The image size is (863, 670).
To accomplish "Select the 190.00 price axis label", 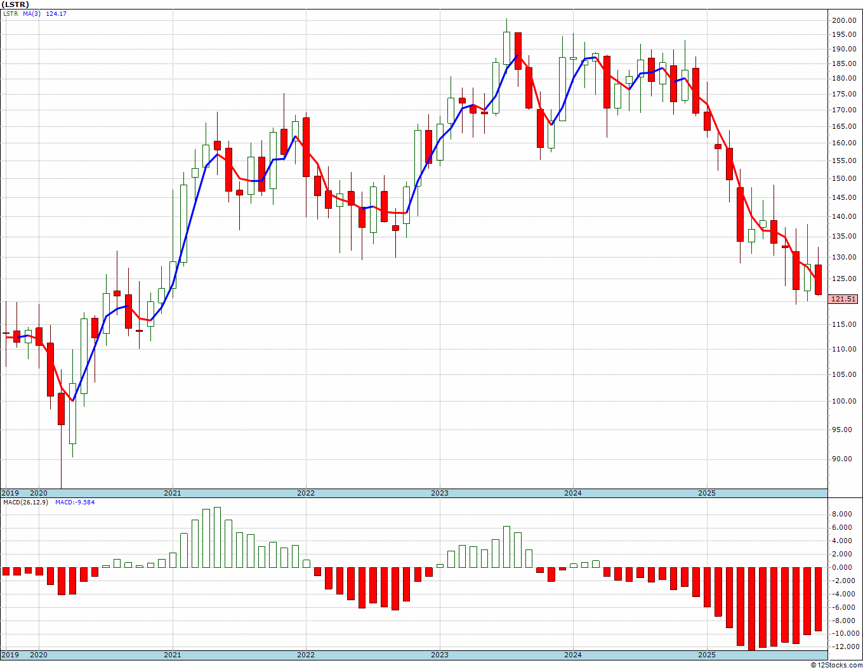I will coord(844,49).
